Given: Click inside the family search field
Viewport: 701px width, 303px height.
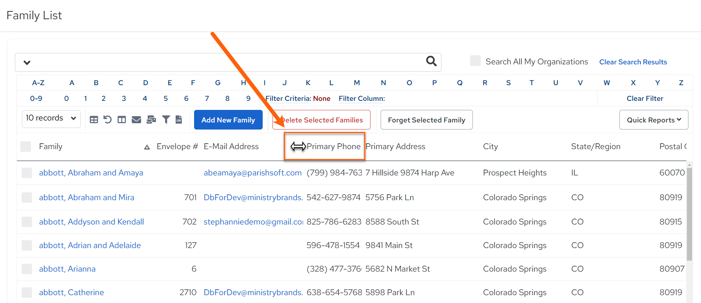Looking at the screenshot, I should [227, 62].
